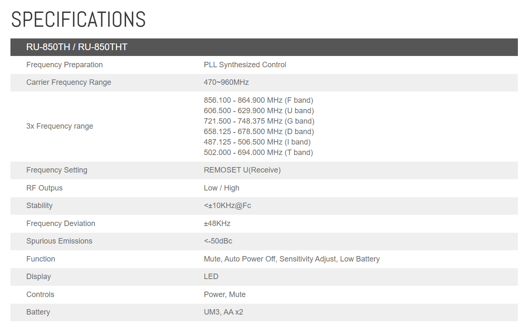Select the U band frequency line
This screenshot has width=525, height=330.
[x=259, y=111]
